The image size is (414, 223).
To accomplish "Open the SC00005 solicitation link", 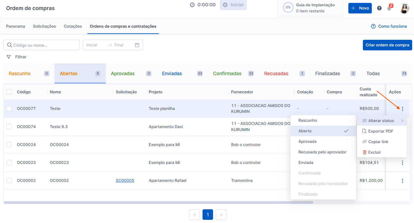I will tap(125, 181).
